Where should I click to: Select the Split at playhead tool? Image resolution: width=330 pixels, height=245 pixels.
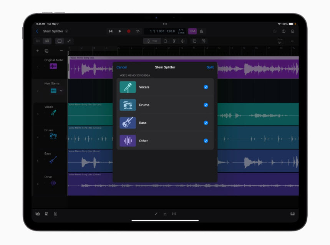tap(183, 41)
